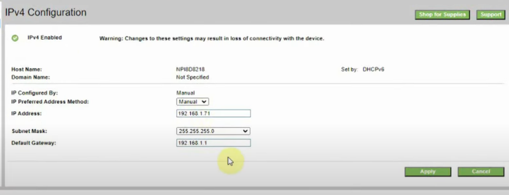This screenshot has width=509, height=195.
Task: Click the 'Set by:' label
Action: tap(350, 69)
